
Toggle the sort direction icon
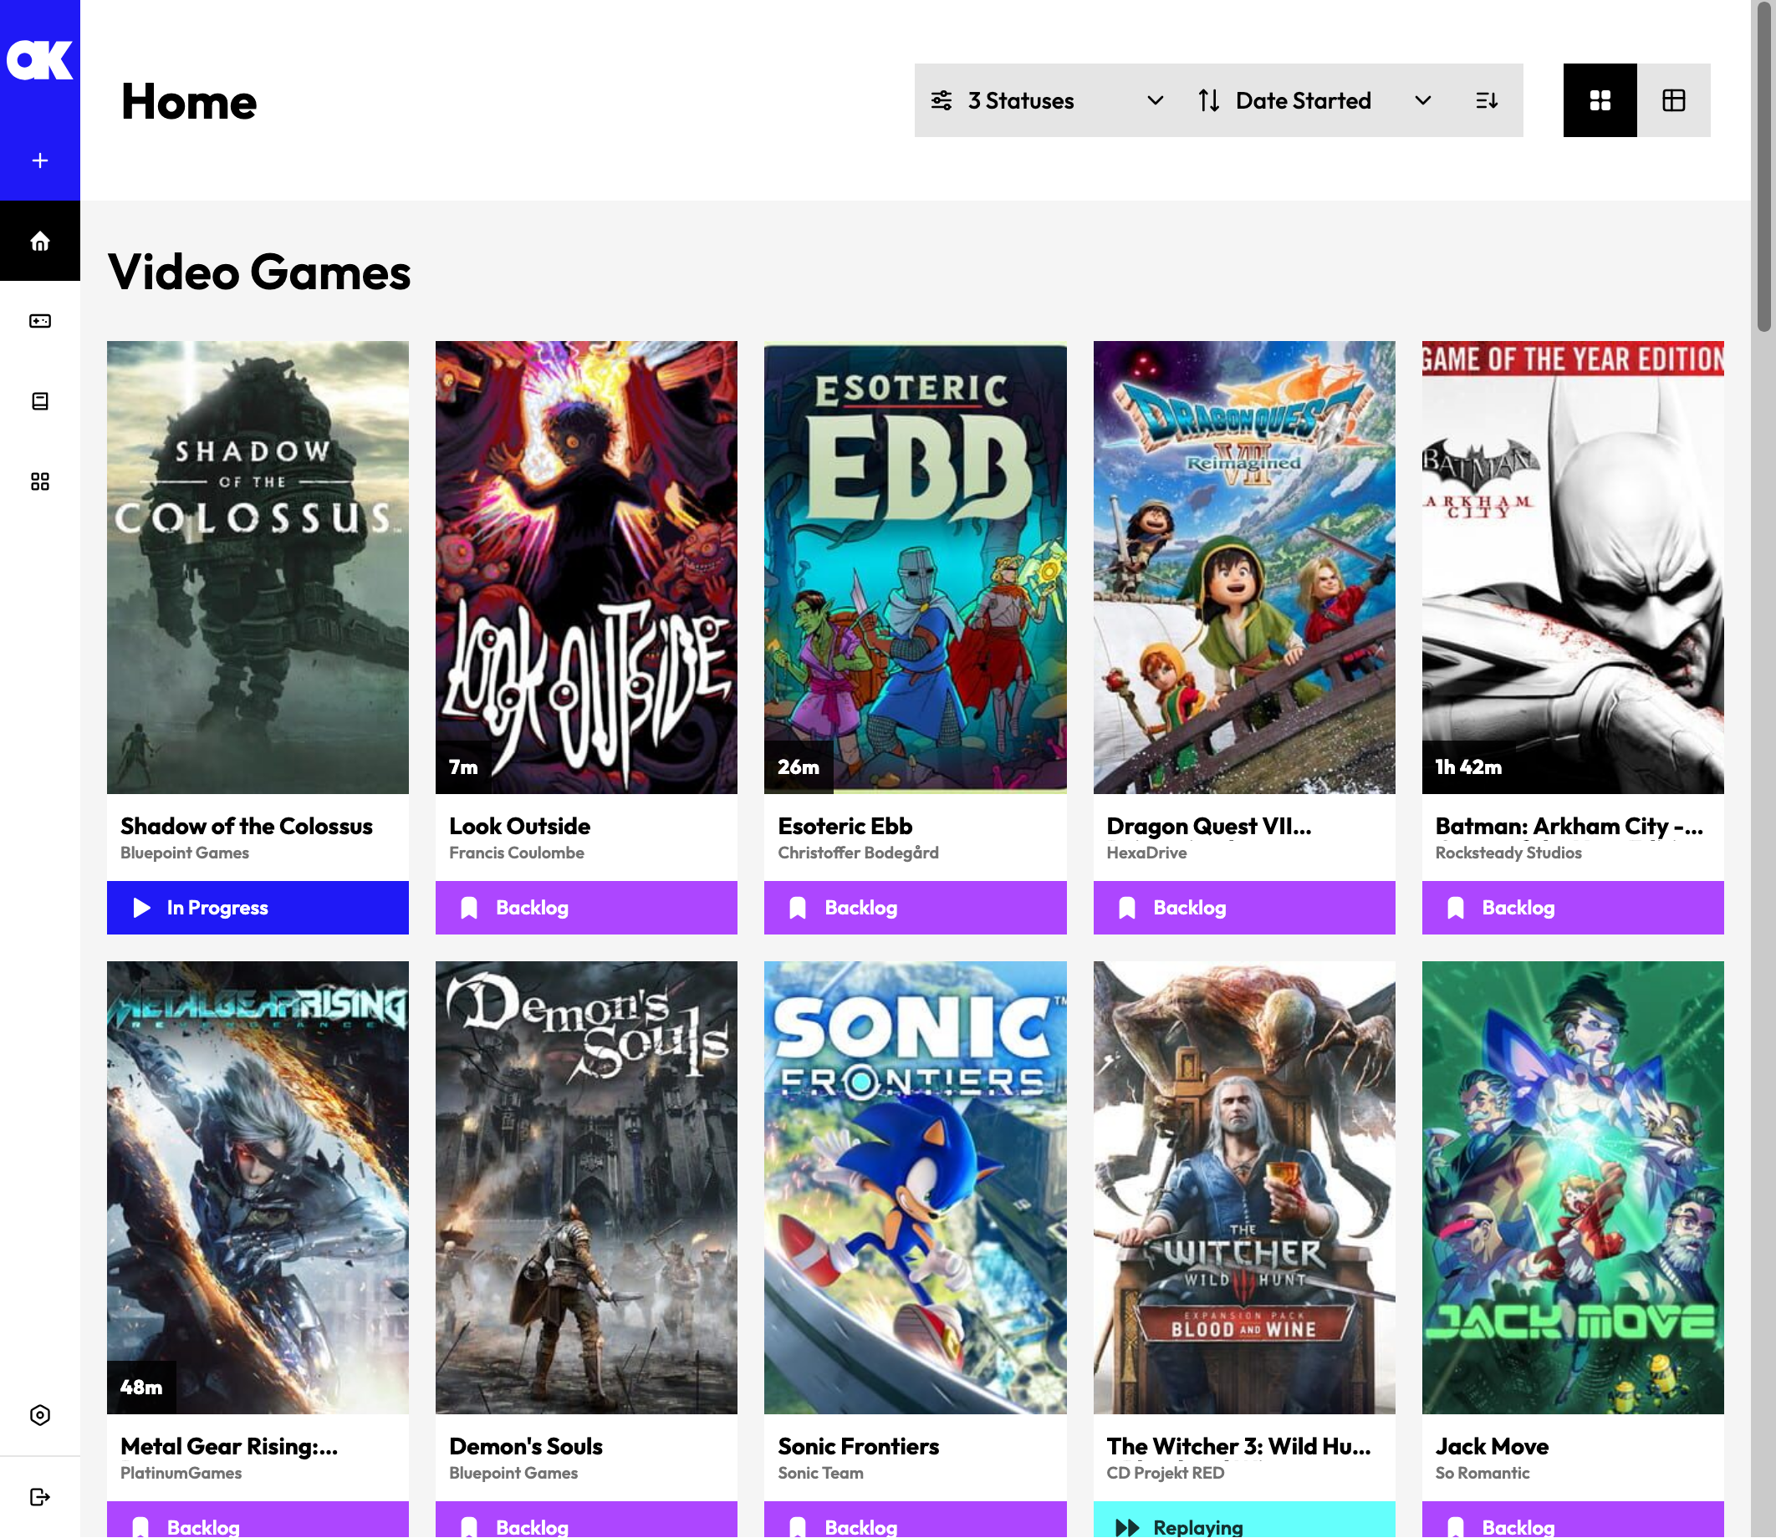click(1486, 100)
